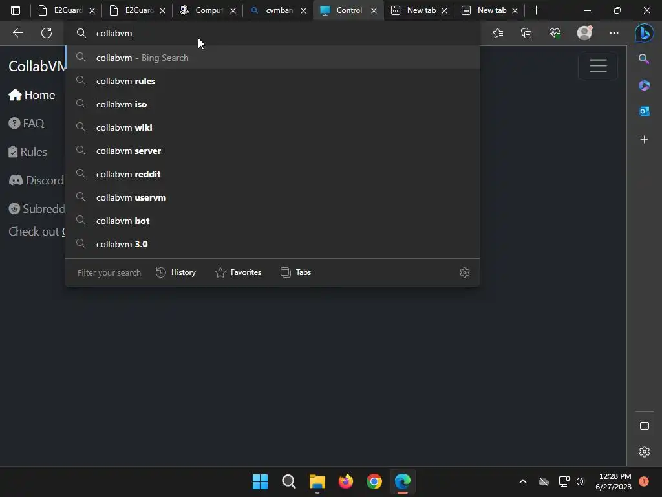Select 'collabvm server' suggestion
Screen dimensions: 662x497
tap(272, 150)
